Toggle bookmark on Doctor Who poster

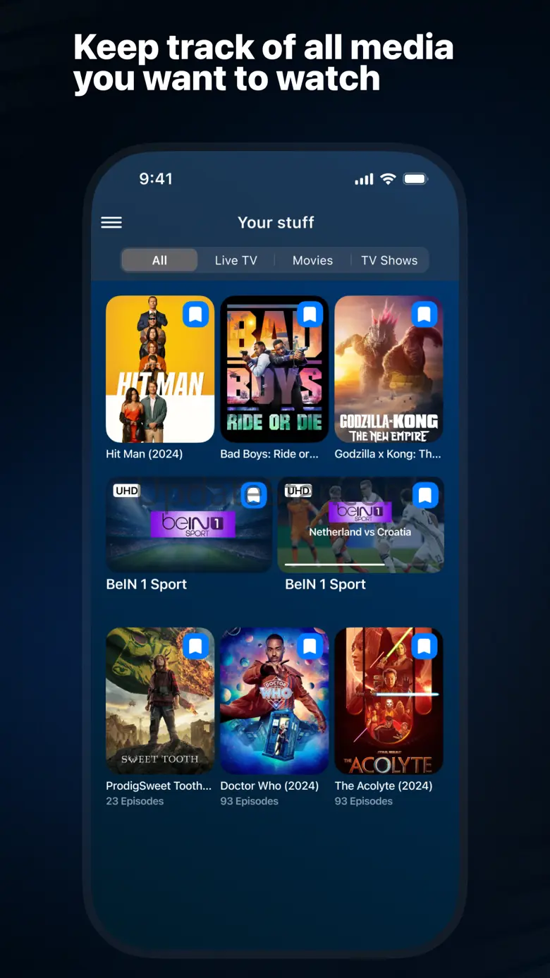pos(310,646)
